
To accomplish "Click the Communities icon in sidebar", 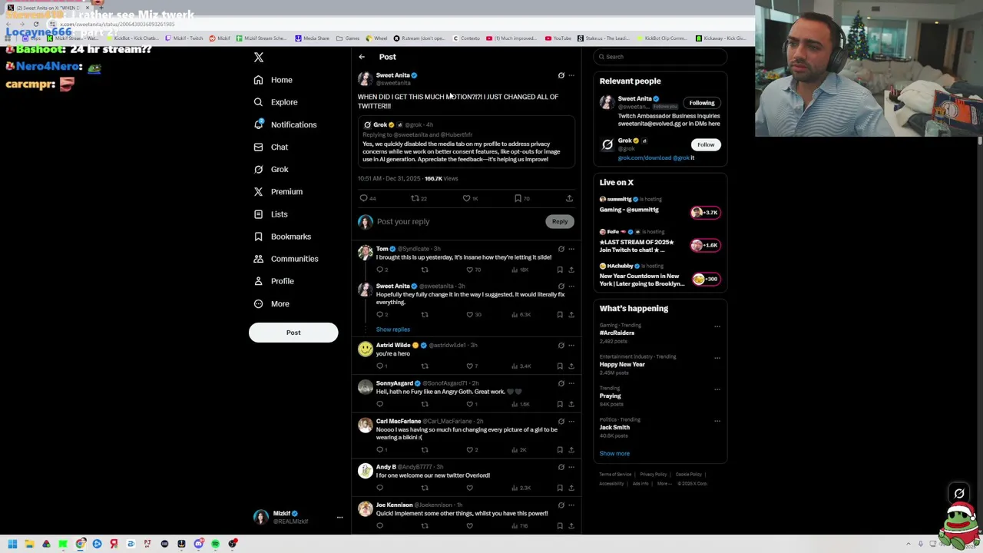I will click(x=258, y=259).
